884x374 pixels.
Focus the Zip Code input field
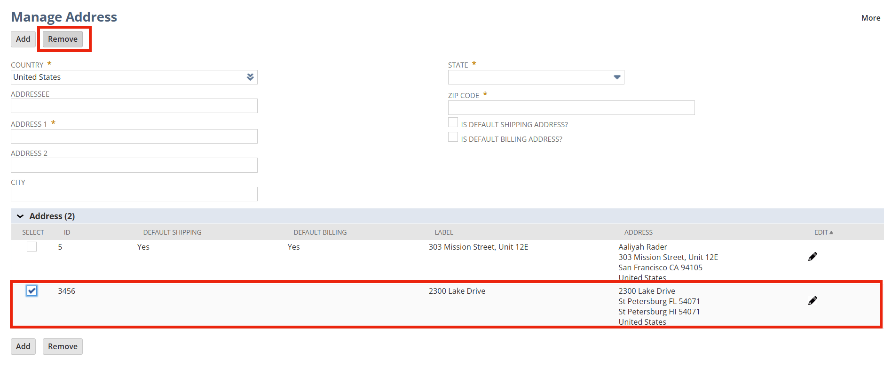point(571,107)
